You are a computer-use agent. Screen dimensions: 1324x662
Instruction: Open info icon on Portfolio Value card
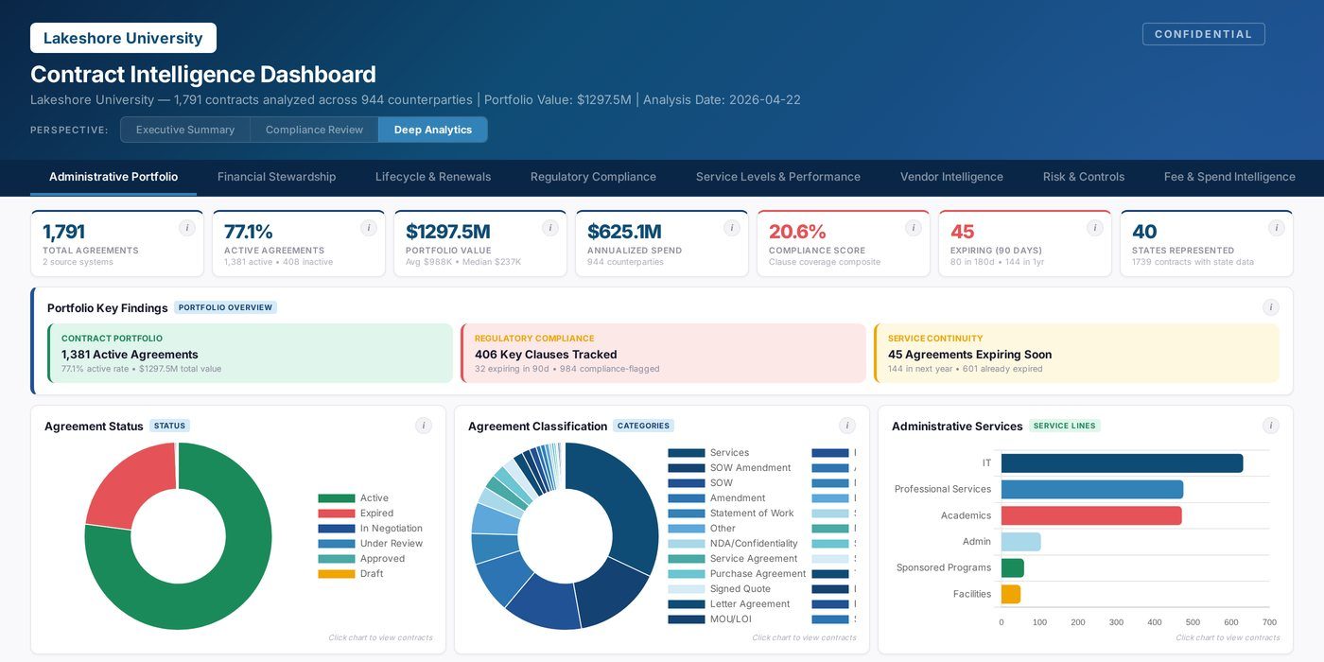(x=550, y=228)
